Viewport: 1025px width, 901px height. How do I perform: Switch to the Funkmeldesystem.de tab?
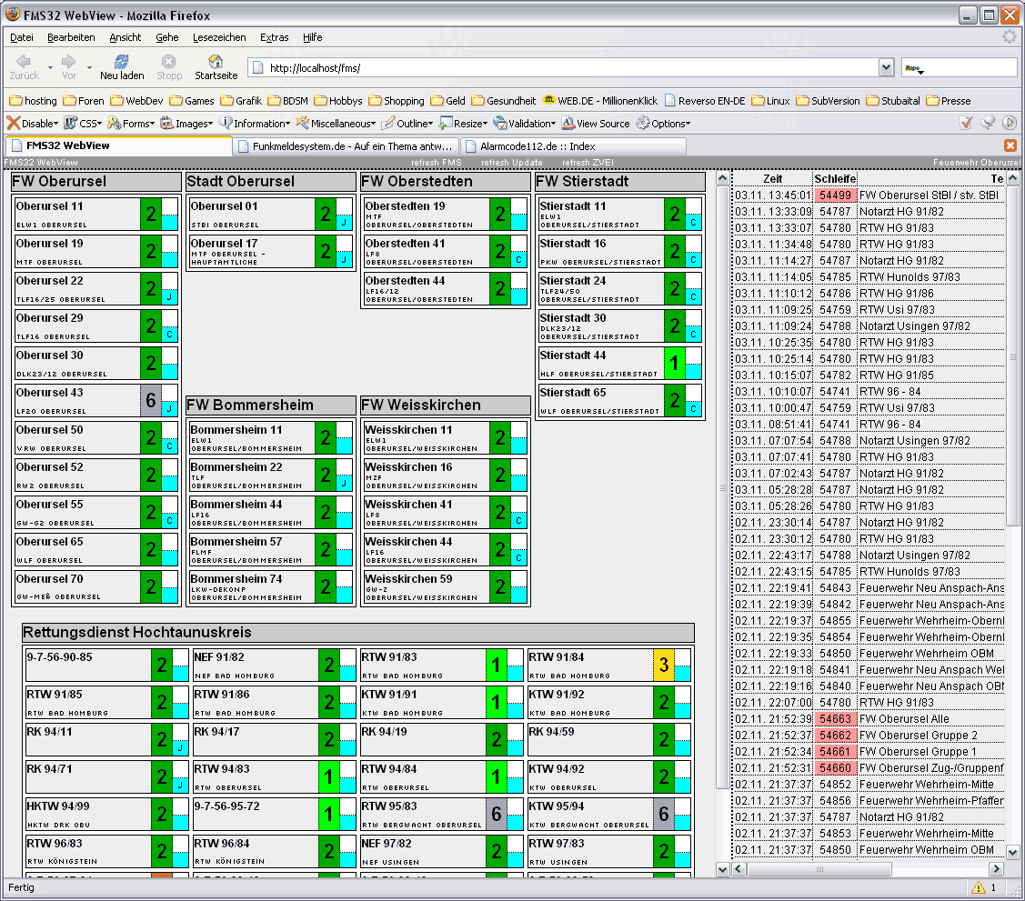point(345,145)
